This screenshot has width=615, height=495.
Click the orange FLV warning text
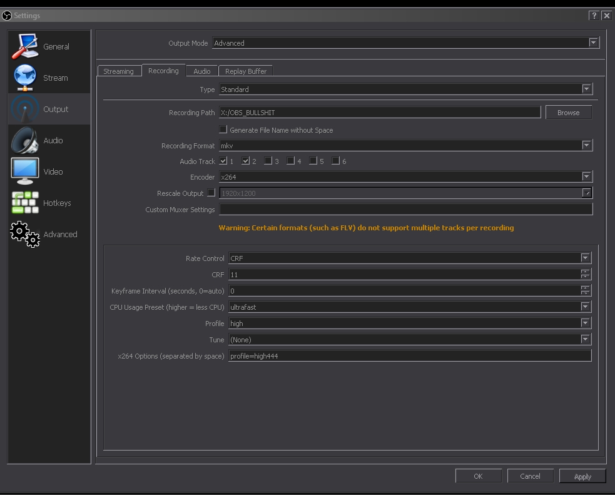coord(367,228)
